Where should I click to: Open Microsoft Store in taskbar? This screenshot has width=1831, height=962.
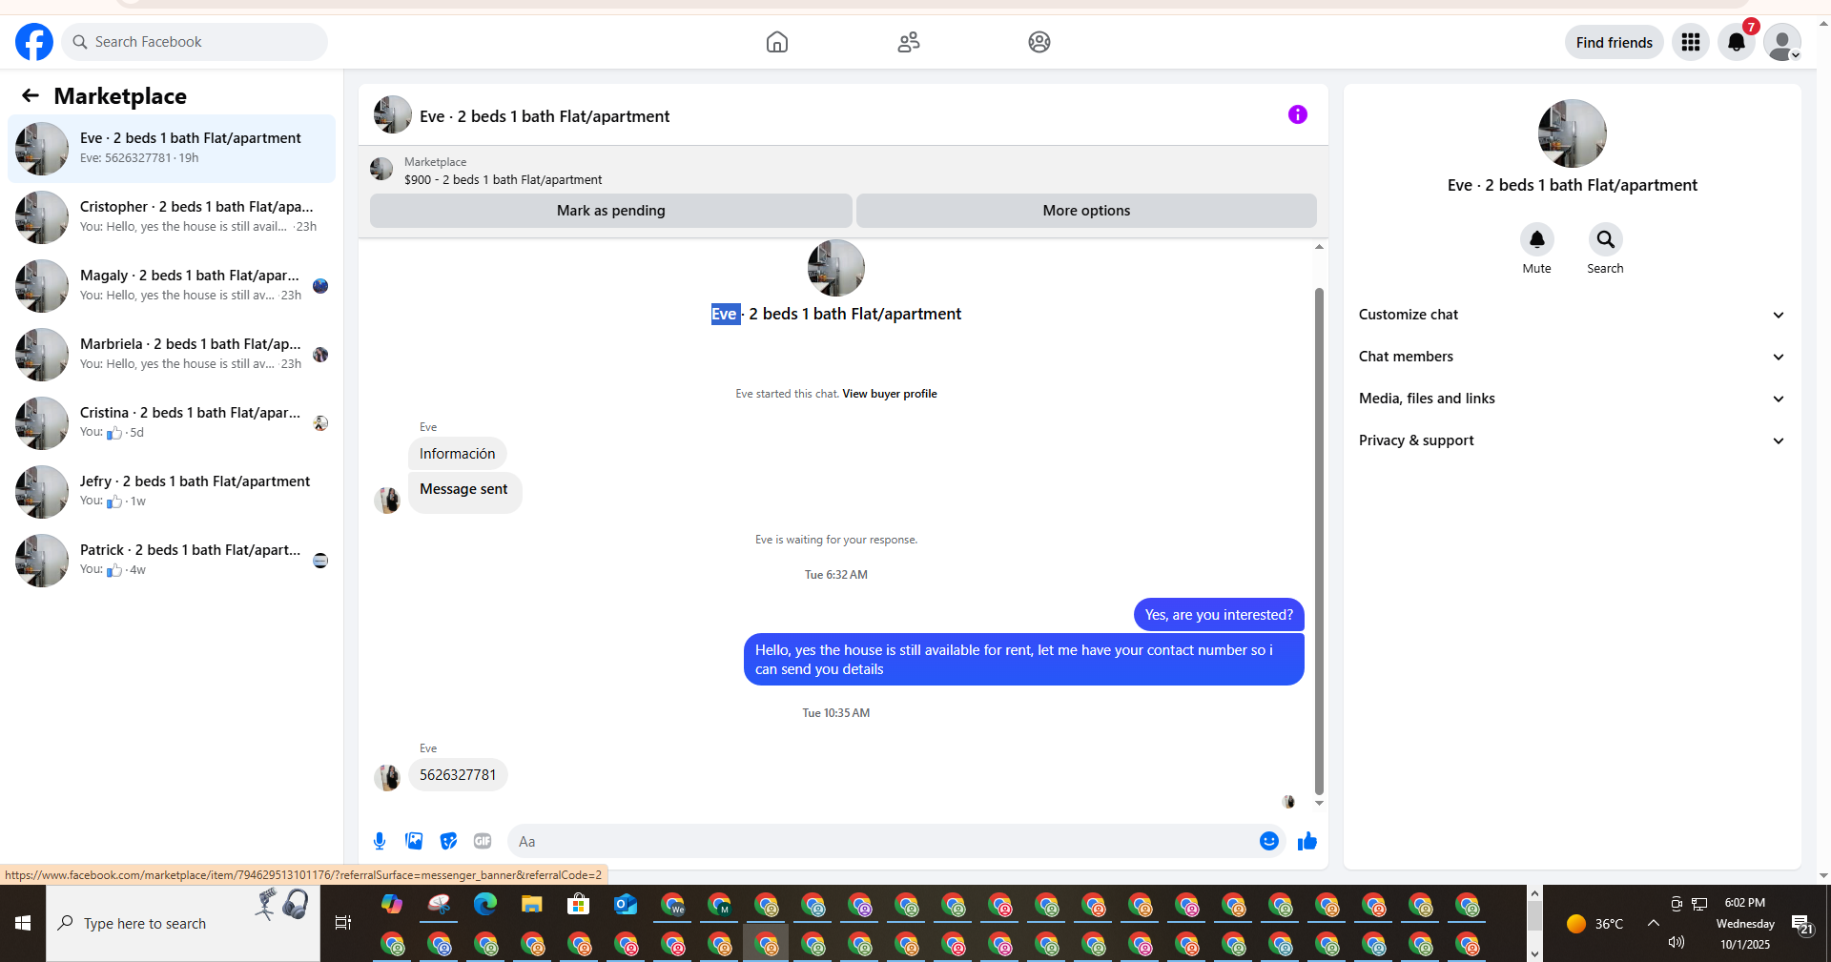pyautogui.click(x=579, y=904)
